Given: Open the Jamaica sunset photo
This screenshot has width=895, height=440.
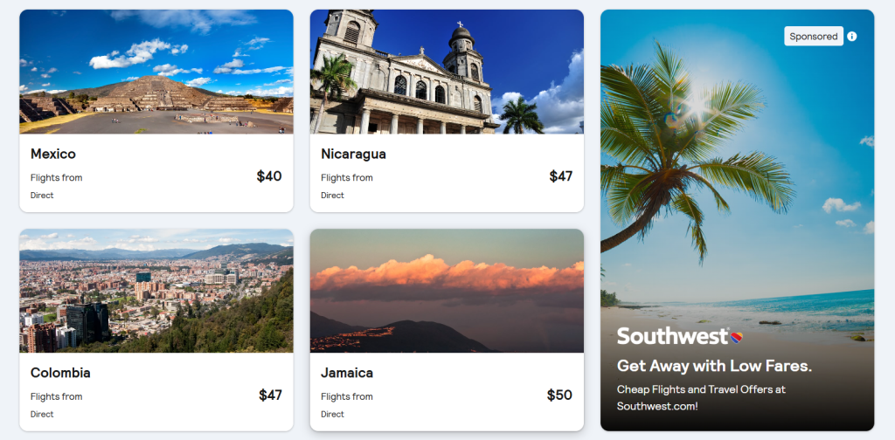Looking at the screenshot, I should click(x=447, y=291).
